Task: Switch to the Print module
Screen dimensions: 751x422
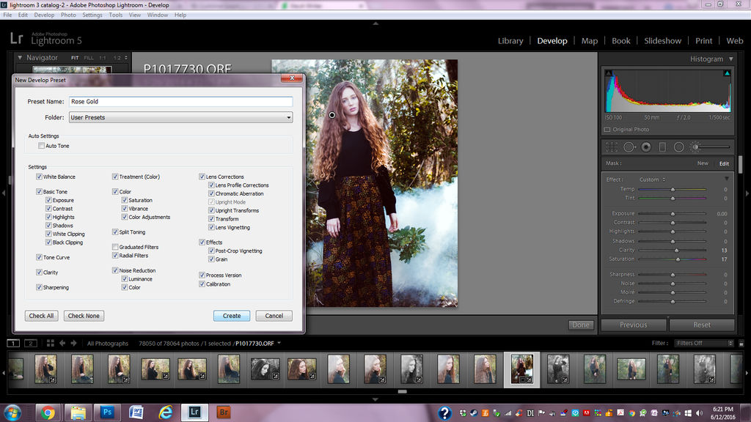Action: 703,41
